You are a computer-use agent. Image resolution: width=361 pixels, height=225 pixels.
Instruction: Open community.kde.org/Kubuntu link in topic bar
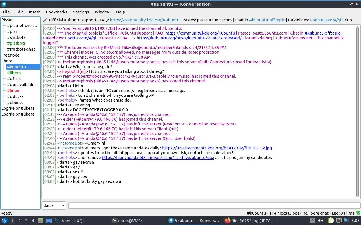144,20
